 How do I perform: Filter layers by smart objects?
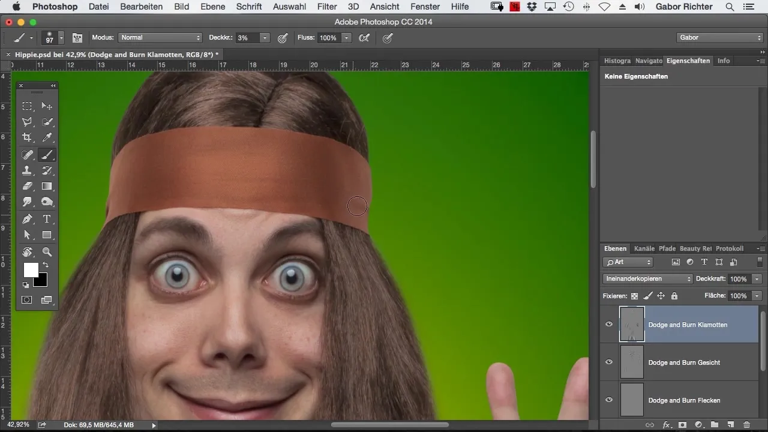click(733, 262)
